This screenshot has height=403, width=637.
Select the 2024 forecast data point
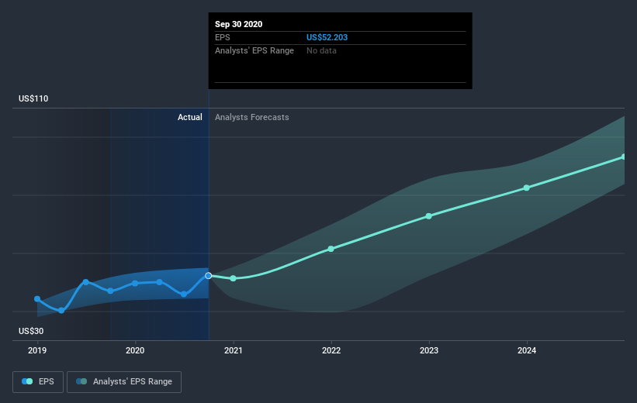coord(527,188)
